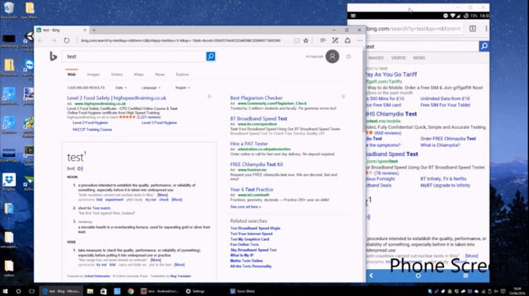Refresh the page in Edge
Viewport: 529px width, 296px height.
[x=67, y=40]
